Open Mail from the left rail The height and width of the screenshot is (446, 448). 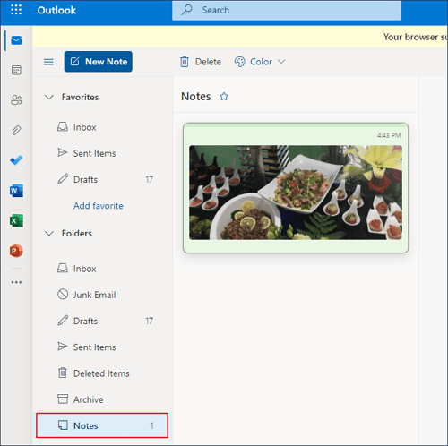click(16, 40)
